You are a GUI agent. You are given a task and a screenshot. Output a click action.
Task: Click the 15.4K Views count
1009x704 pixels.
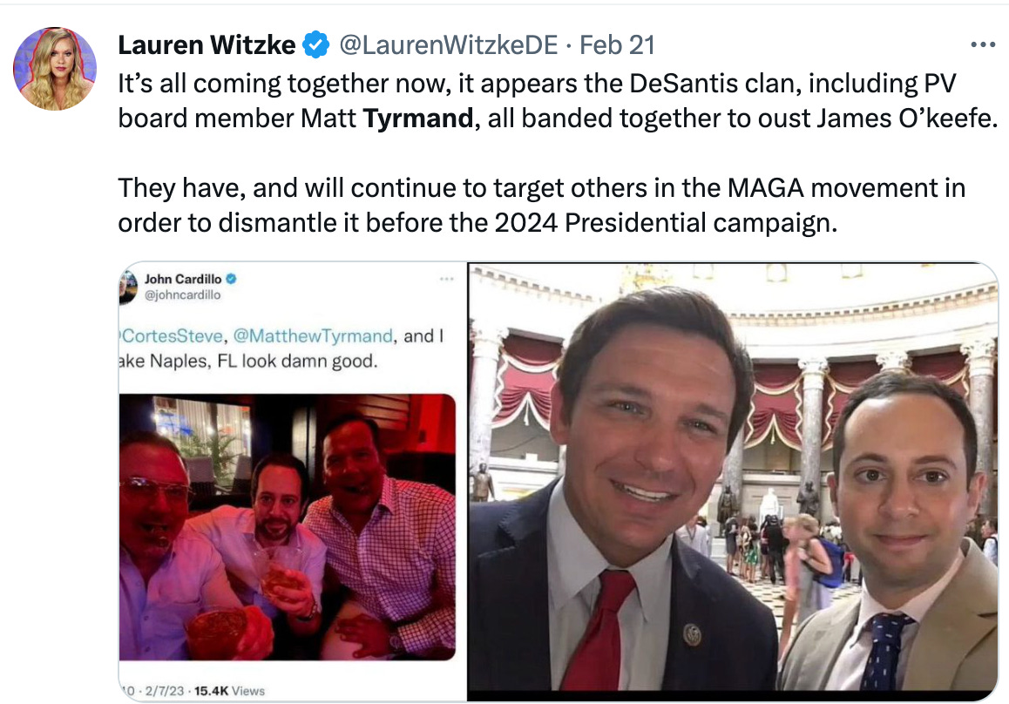click(229, 690)
